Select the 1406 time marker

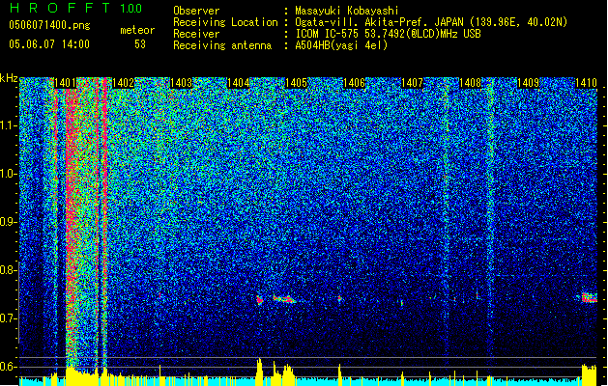(354, 83)
